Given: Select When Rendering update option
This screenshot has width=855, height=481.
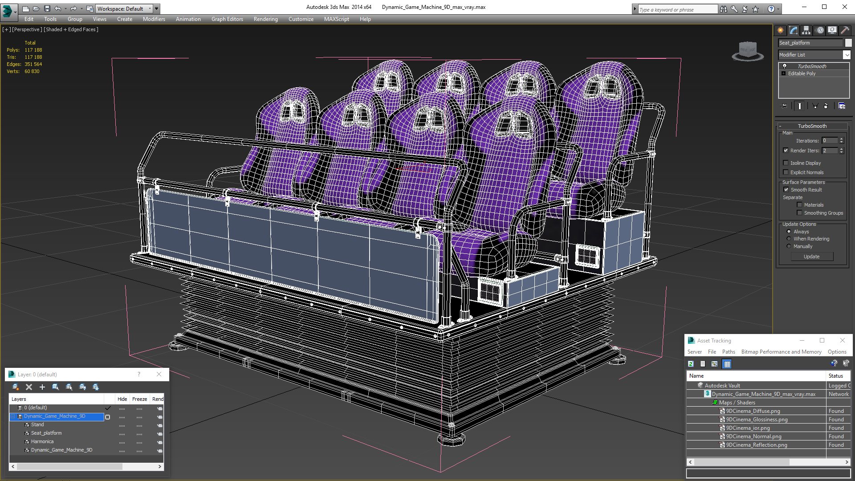Looking at the screenshot, I should click(789, 239).
